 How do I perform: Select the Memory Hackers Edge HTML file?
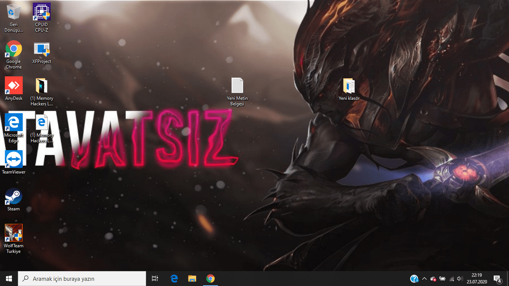[x=42, y=128]
